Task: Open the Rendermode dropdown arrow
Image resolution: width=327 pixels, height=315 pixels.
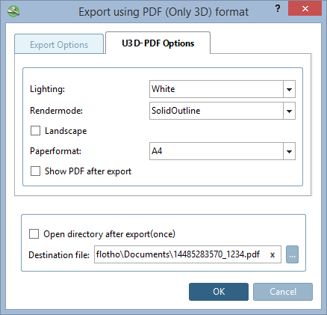Action: tap(289, 111)
